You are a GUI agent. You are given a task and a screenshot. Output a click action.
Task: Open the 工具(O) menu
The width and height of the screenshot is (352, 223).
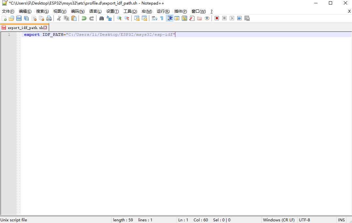click(x=130, y=11)
